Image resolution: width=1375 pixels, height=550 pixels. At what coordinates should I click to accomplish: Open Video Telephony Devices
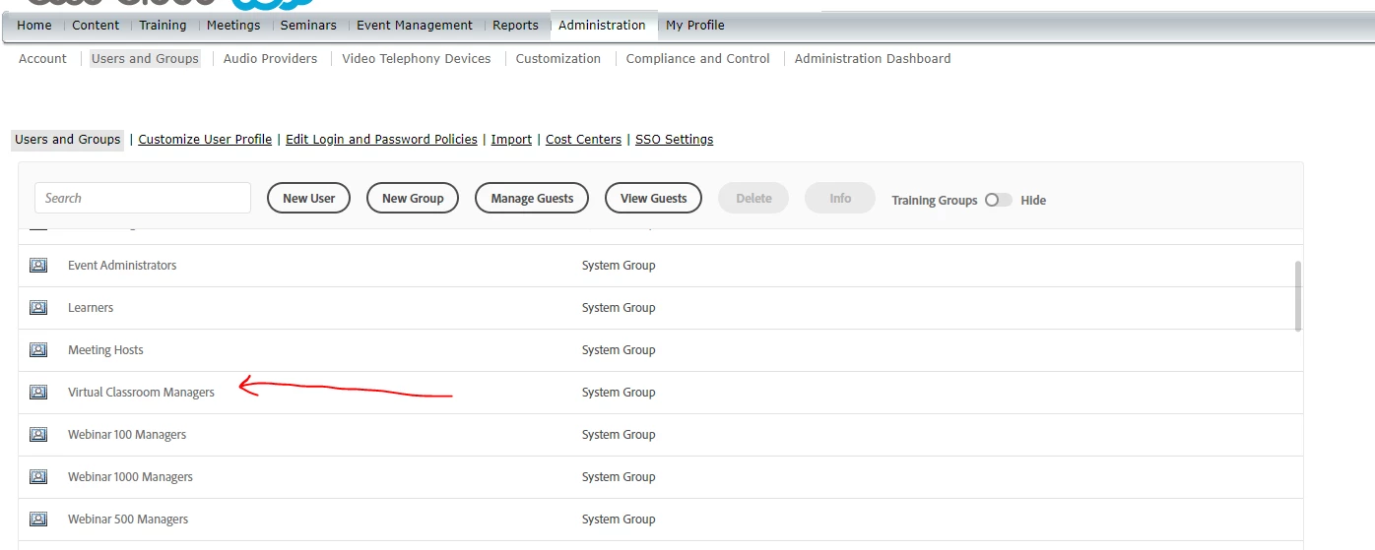[x=417, y=59]
